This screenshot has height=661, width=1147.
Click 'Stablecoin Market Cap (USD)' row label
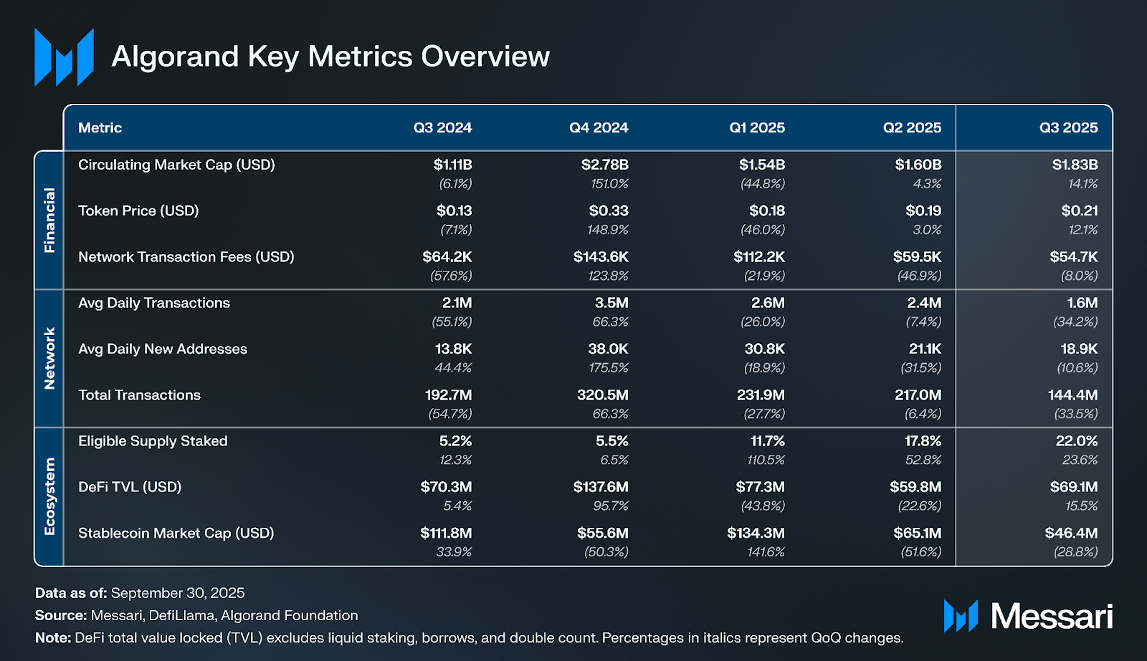176,533
